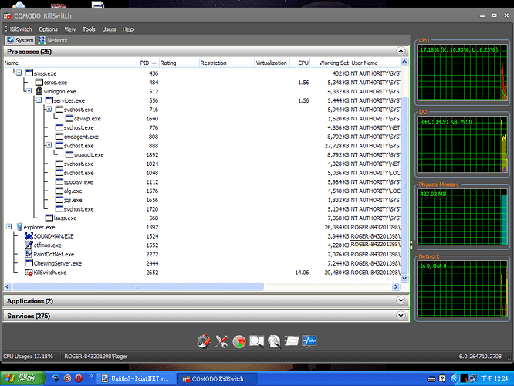Click the SOUNDMAN.EXE process icon
The width and height of the screenshot is (514, 386).
29,235
